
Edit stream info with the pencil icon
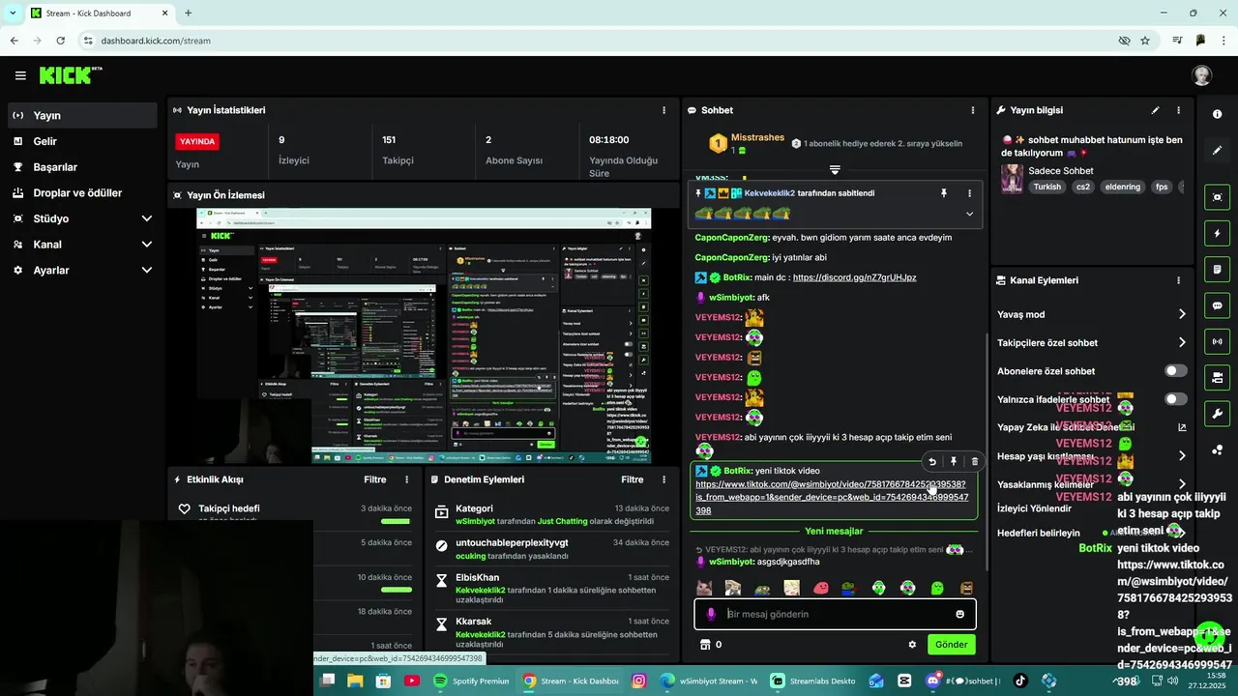pyautogui.click(x=1155, y=110)
